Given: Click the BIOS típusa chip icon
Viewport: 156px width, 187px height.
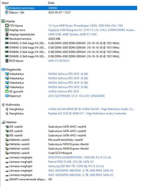Looking at the screenshot, I should point(7,61).
